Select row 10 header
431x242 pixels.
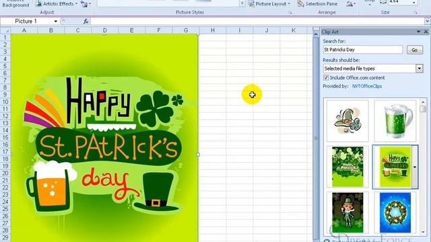(5, 102)
